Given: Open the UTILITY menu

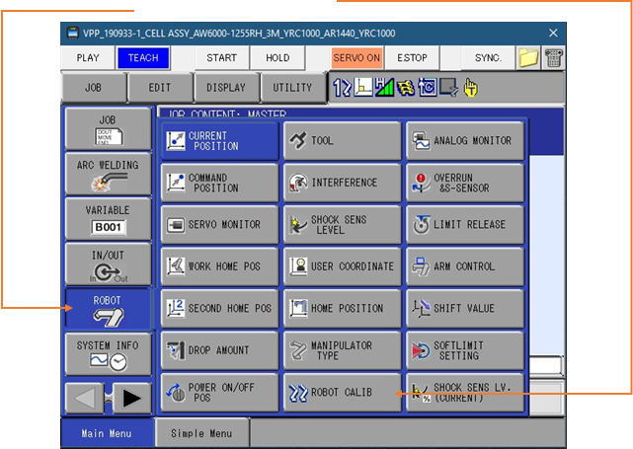Looking at the screenshot, I should click(292, 88).
